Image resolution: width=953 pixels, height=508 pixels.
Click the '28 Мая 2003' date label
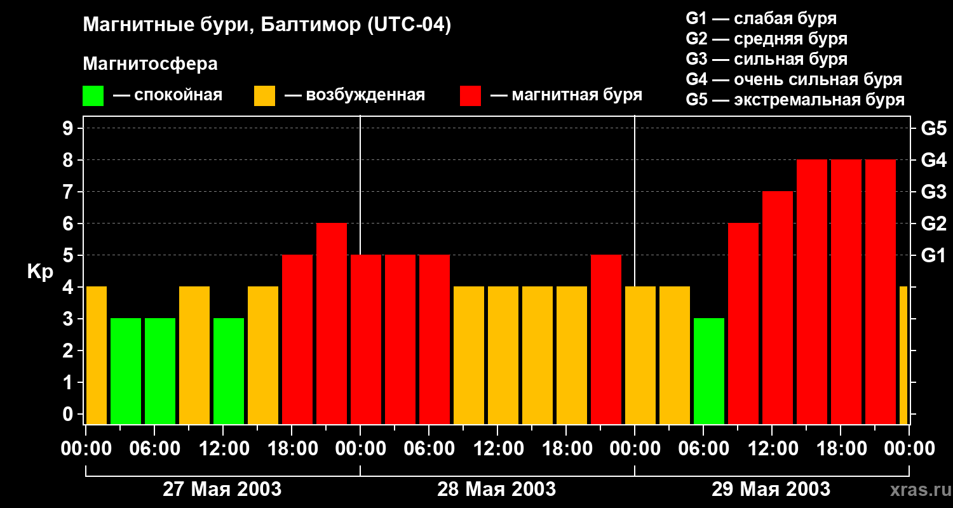pos(497,490)
